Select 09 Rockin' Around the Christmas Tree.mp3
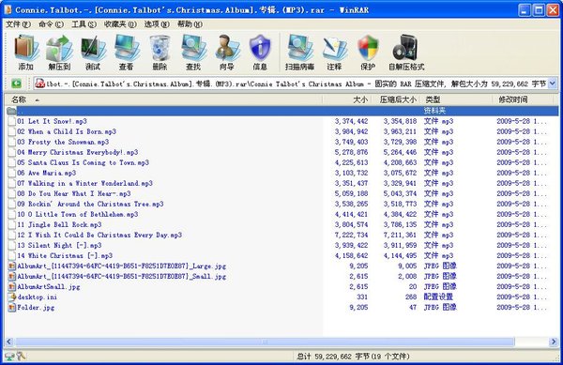This screenshot has height=365, width=563. (x=90, y=205)
